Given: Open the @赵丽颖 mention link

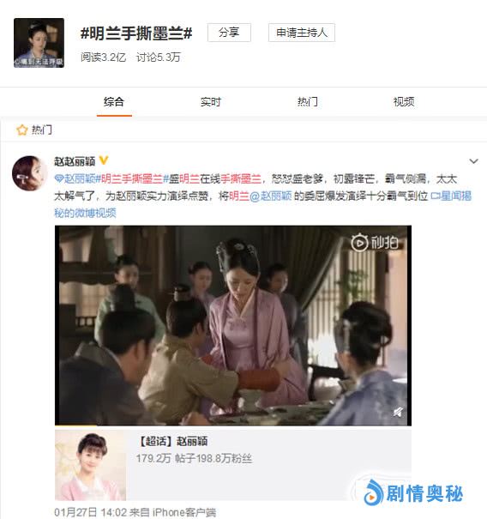Looking at the screenshot, I should point(271,196).
